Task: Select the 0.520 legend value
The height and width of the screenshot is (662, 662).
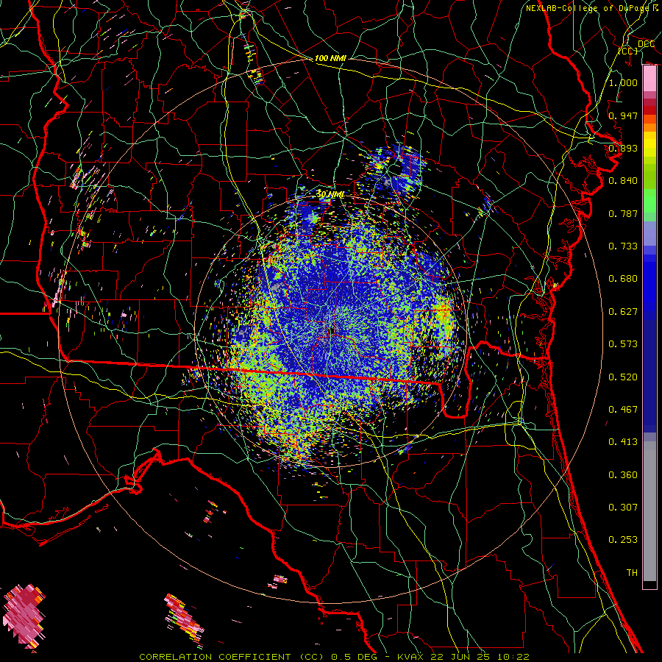Action: (623, 377)
